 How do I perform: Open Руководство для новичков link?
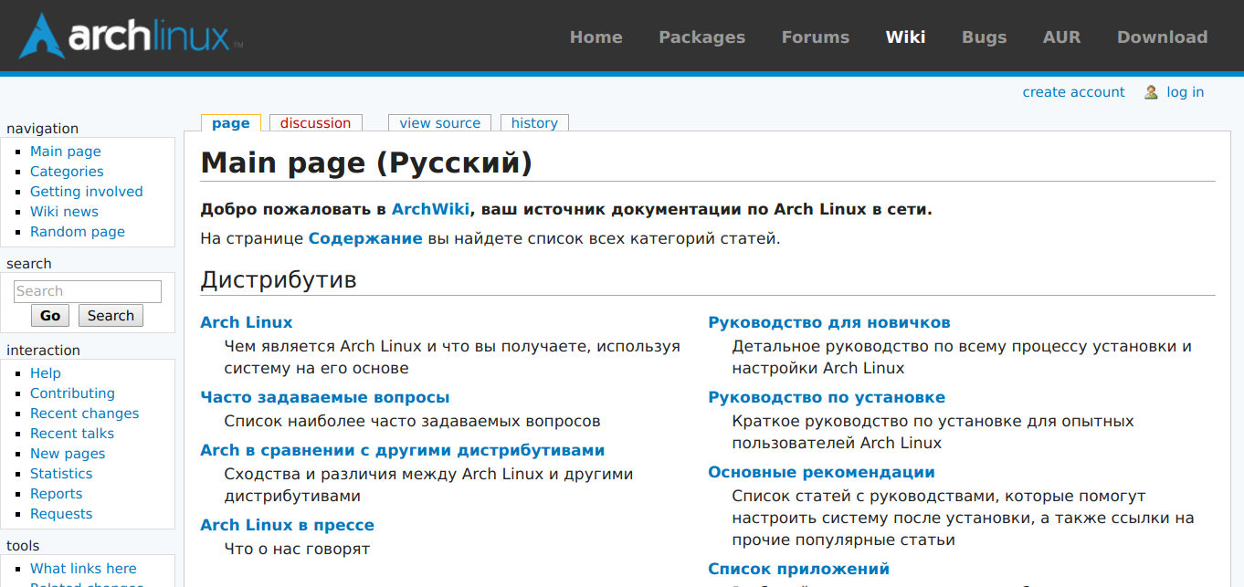829,322
